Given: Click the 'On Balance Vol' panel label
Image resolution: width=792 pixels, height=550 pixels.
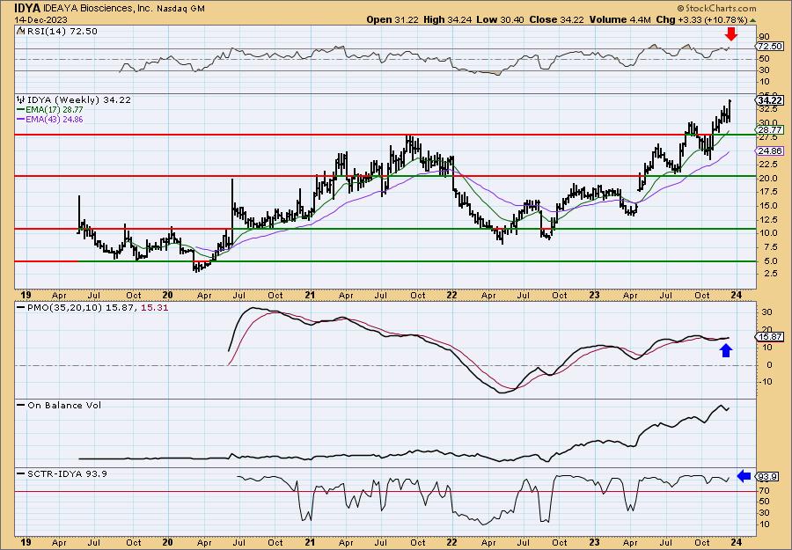Looking at the screenshot, I should 64,406.
